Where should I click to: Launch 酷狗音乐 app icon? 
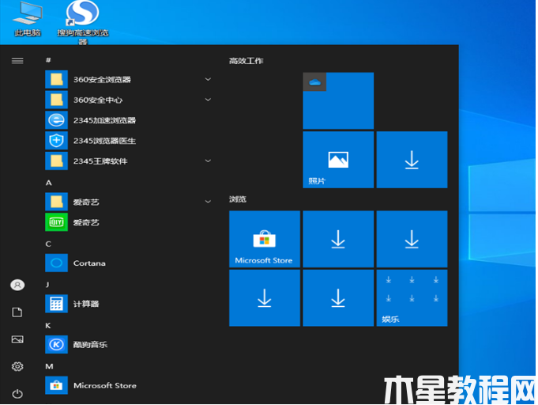tap(56, 345)
